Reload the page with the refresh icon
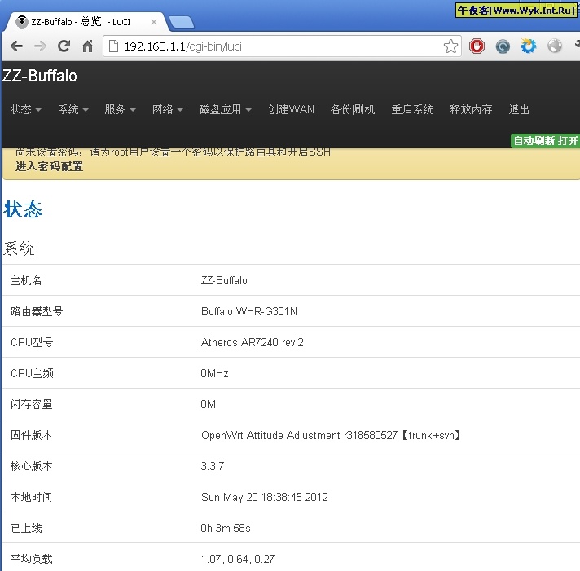Viewport: 580px width, 571px height. pos(64,46)
